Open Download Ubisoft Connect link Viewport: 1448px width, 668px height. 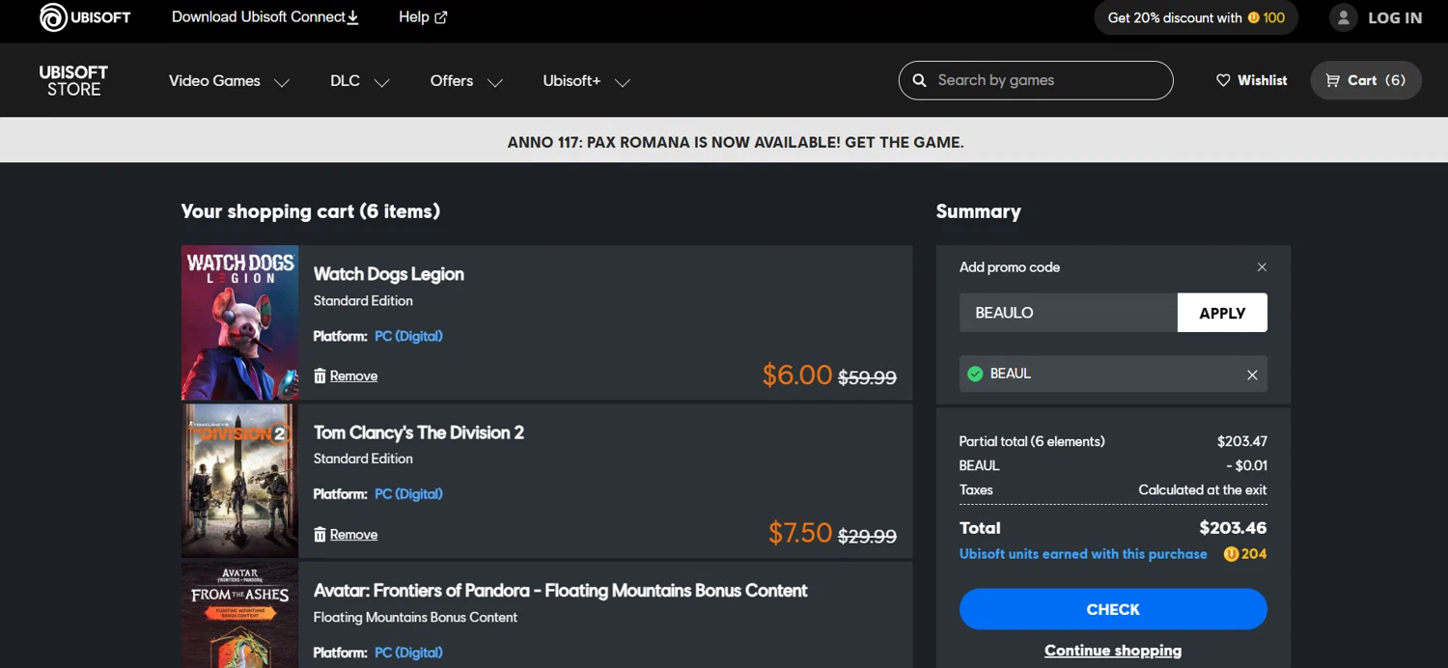265,17
